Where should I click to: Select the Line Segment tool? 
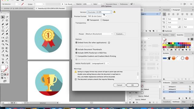point(7,28)
